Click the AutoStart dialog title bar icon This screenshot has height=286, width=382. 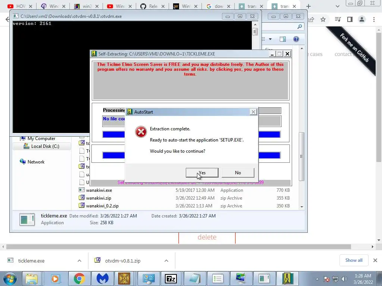[x=129, y=112]
